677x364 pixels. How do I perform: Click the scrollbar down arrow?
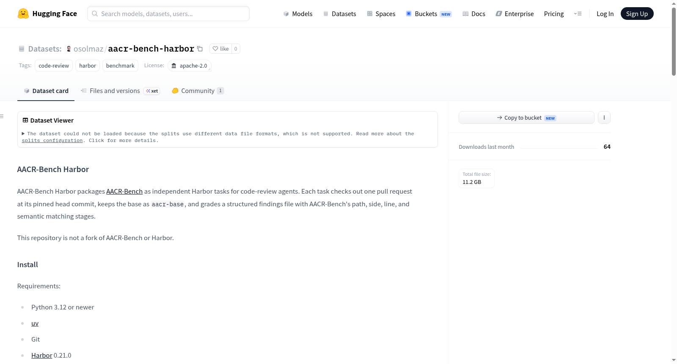pos(674,360)
